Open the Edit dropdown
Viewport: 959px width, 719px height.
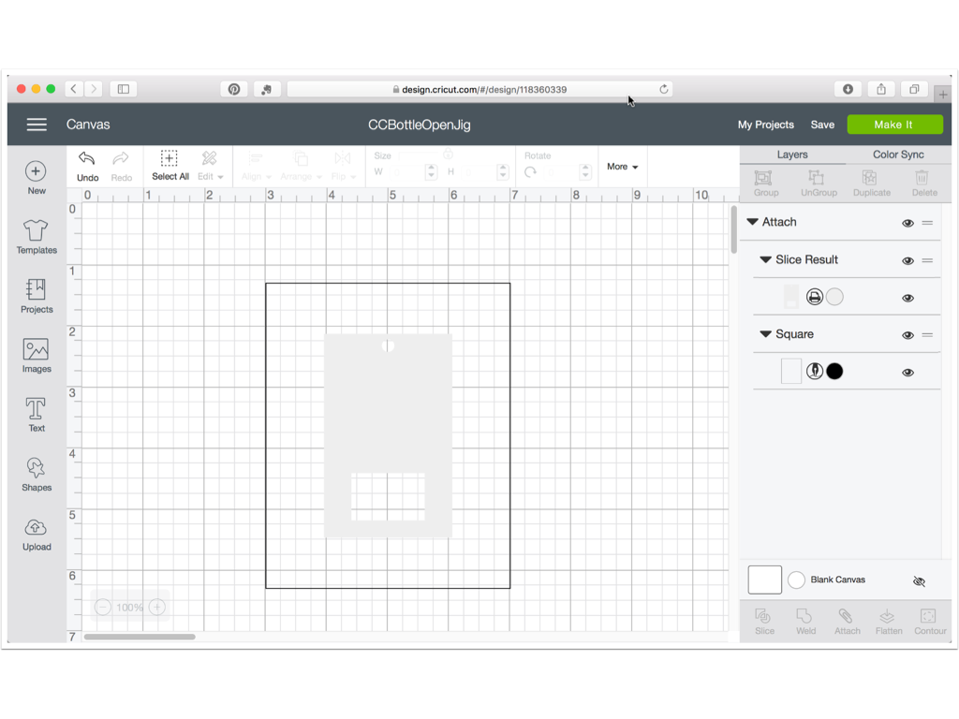[210, 167]
